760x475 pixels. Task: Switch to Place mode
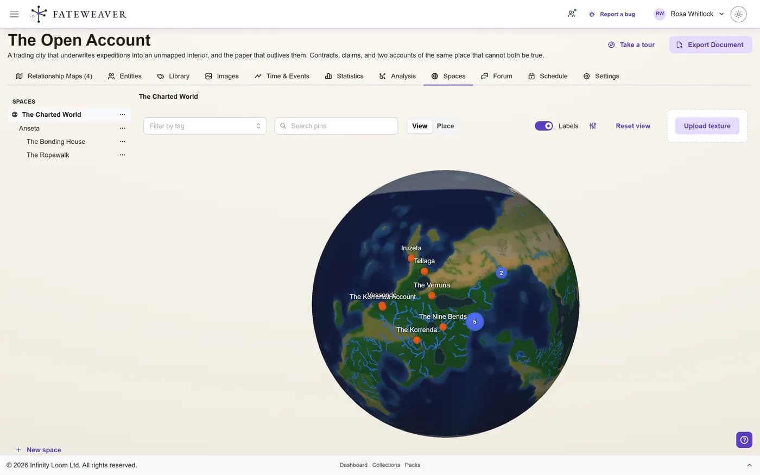coord(445,126)
